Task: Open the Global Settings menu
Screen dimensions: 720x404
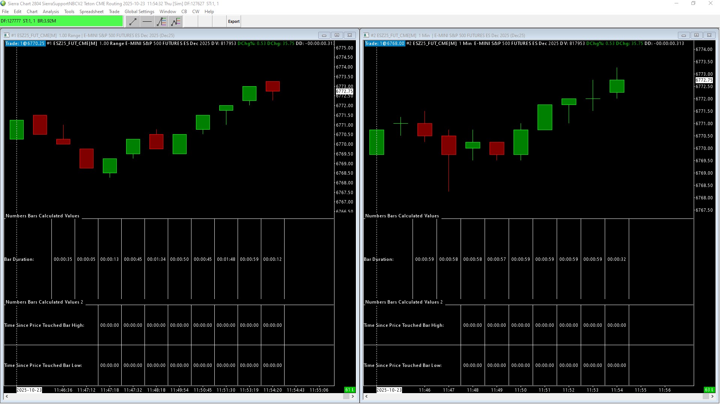Action: pyautogui.click(x=139, y=12)
